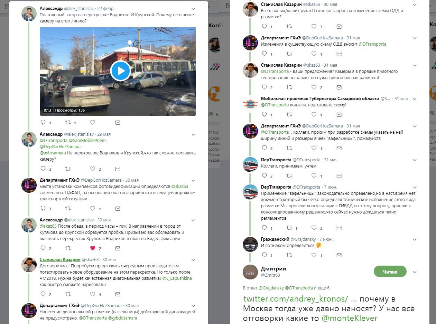Reply to Гражданский's 'И со знаком' tweet
Viewport: 436px width, 324px height.
265,255
